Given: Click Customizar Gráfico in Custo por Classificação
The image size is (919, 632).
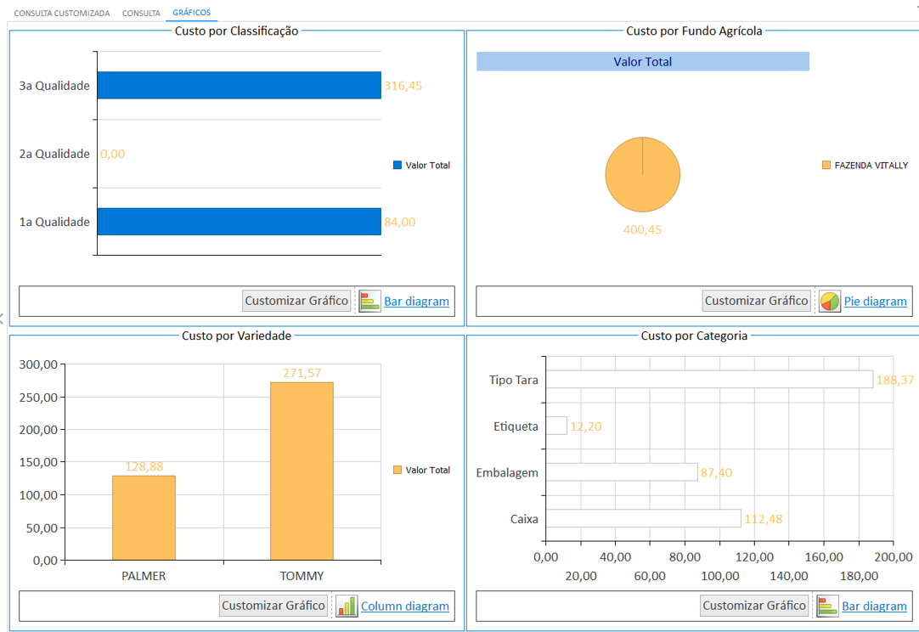Looking at the screenshot, I should (296, 301).
